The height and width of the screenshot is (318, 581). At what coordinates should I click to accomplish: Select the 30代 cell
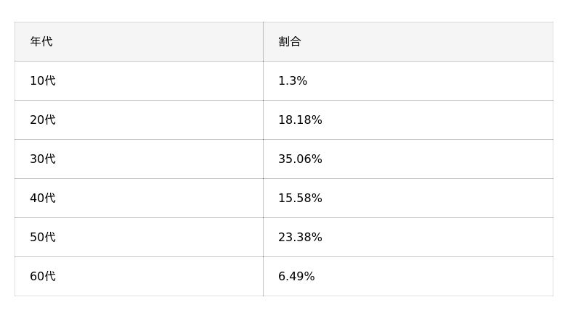[43, 159]
